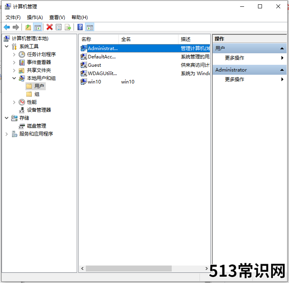Click the Event Viewer icon
The height and width of the screenshot is (283, 289).
click(x=22, y=62)
